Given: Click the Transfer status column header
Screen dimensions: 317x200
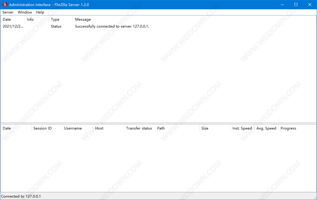Looking at the screenshot, I should (140, 128).
